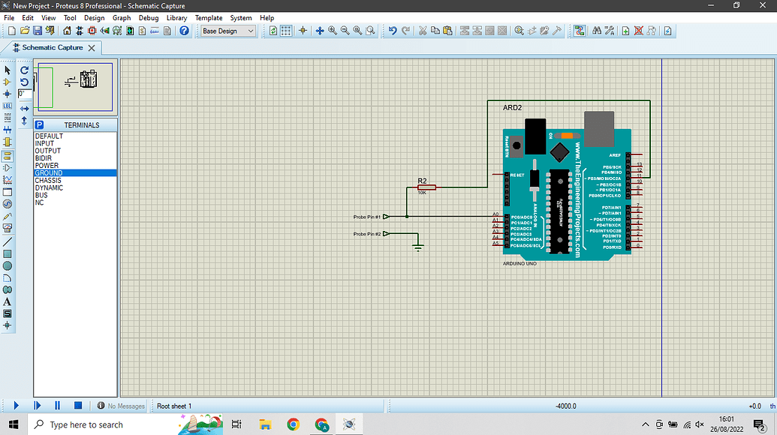The width and height of the screenshot is (777, 435).
Task: Toggle the grid display icon
Action: click(x=286, y=31)
